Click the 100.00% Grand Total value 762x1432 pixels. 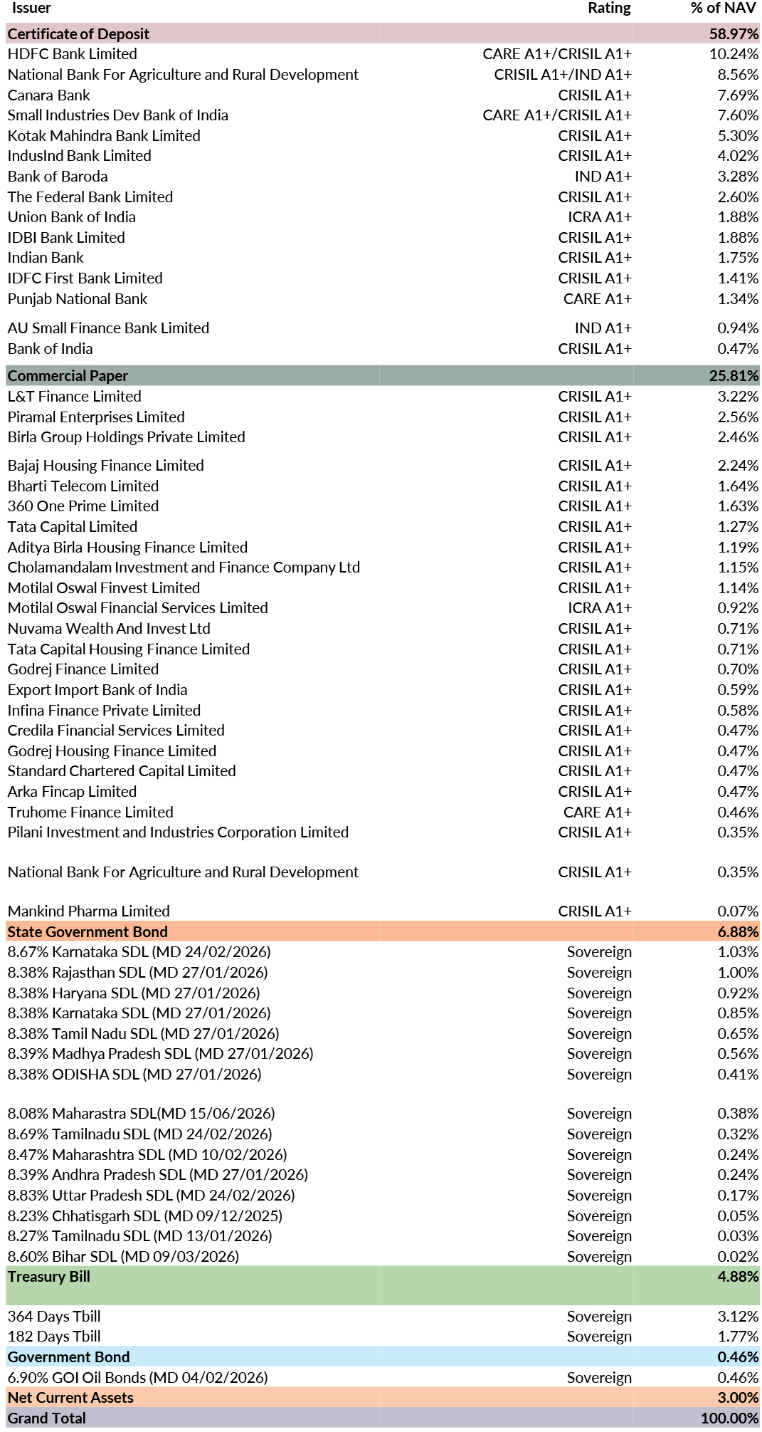[729, 1418]
